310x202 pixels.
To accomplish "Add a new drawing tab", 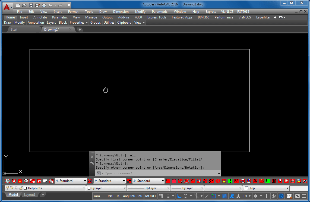I will pos(80,29).
